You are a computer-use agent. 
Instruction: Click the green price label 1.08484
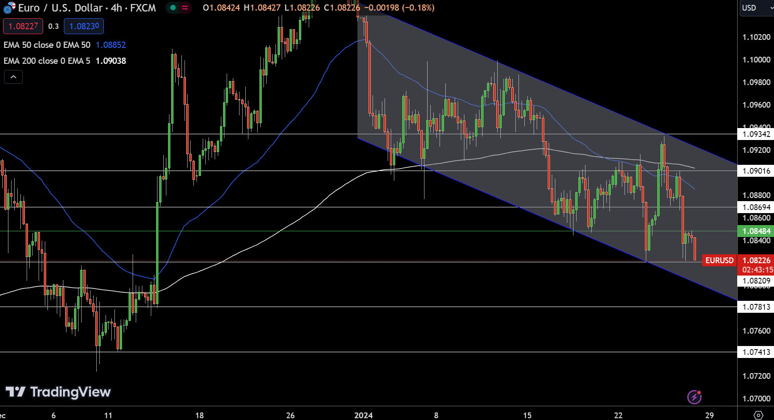756,231
